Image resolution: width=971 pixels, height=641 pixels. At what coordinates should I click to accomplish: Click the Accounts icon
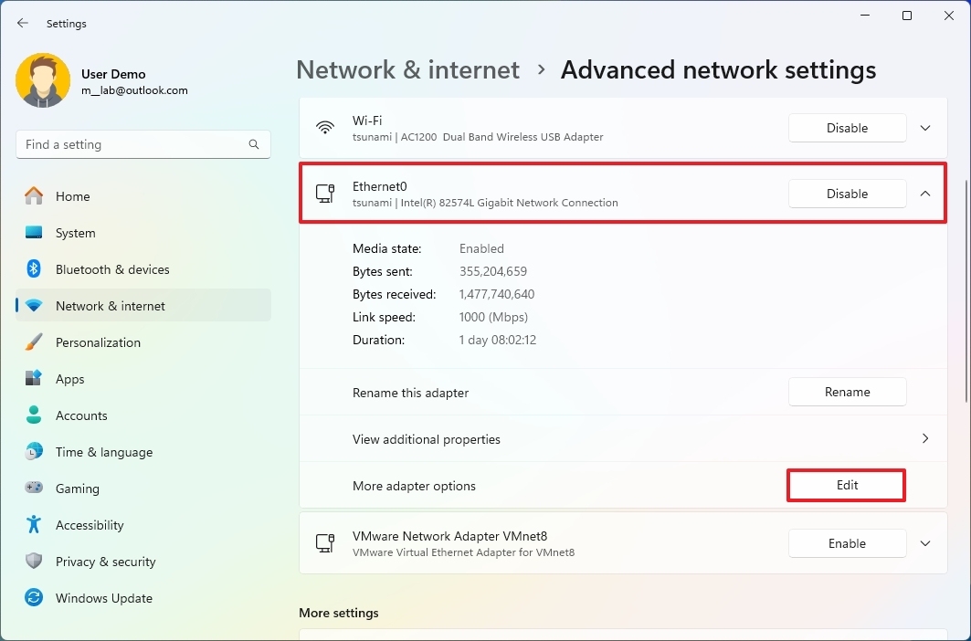[33, 415]
